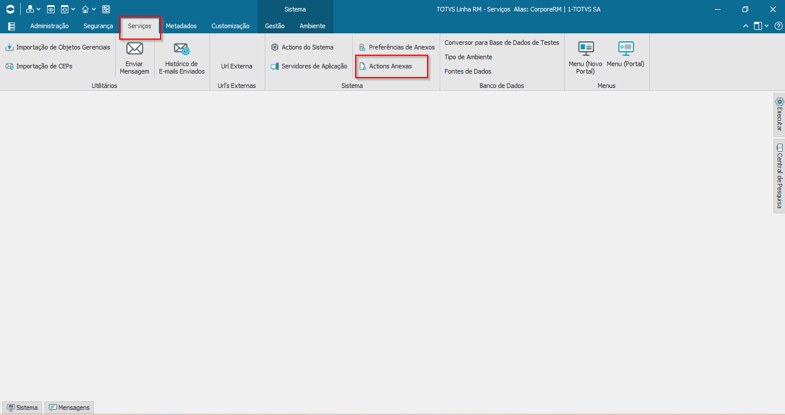Screen dimensions: 785x415
Task: Open the modules icon in quick access toolbar
Action: point(30,9)
